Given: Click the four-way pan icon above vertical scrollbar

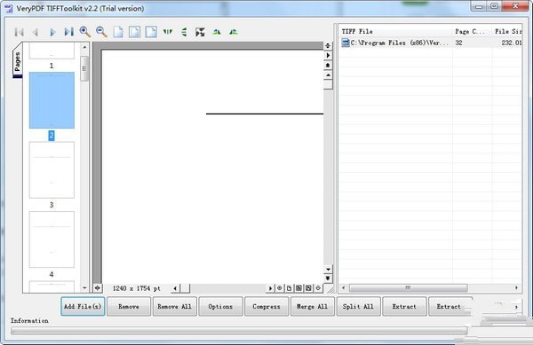Looking at the screenshot, I should point(328,45).
